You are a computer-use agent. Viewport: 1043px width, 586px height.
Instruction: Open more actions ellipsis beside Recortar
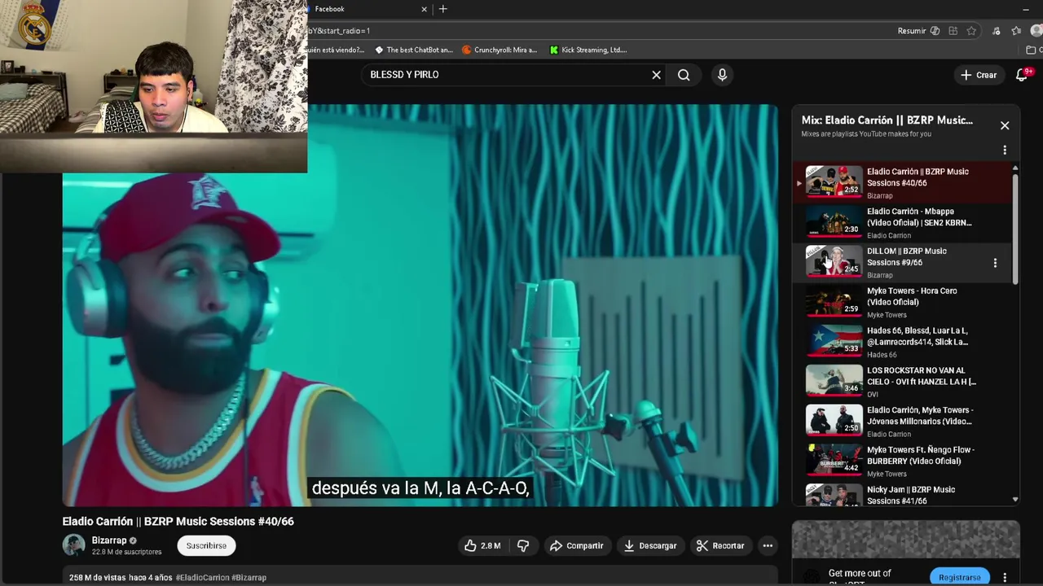pos(767,545)
